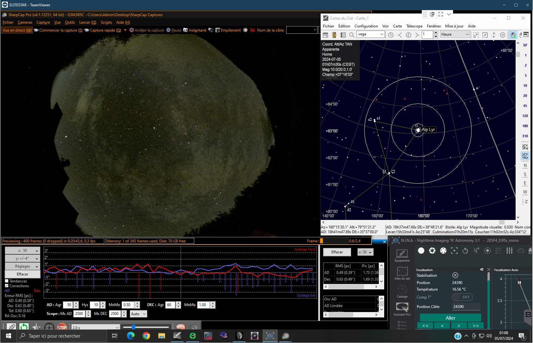Click Vue en direct button in SharpCap

pyautogui.click(x=17, y=30)
